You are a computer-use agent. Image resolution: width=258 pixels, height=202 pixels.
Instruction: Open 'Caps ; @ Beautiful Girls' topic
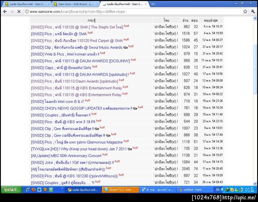pyautogui.click(x=61, y=68)
